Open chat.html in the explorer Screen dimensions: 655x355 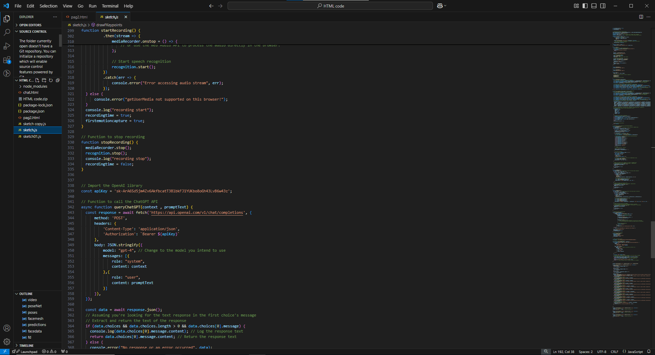point(31,92)
